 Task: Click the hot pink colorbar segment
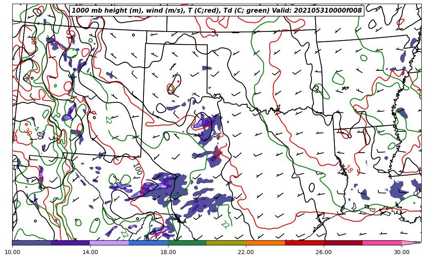pos(382,243)
